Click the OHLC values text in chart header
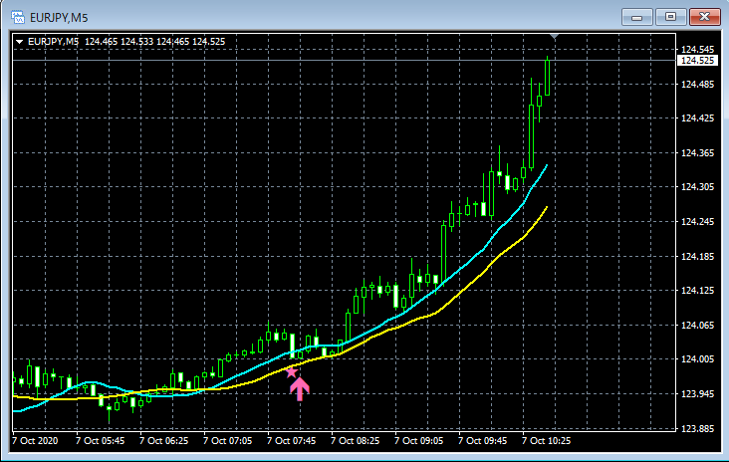The image size is (729, 462). coord(154,42)
